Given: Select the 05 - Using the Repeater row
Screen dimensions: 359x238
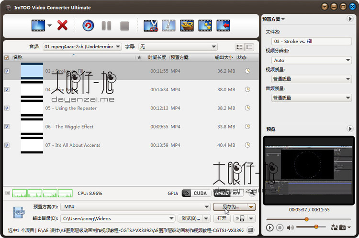Looking at the screenshot, I should pos(131,108).
